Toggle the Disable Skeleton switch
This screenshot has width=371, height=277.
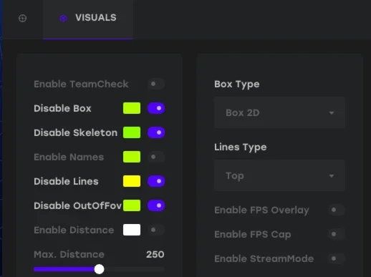(156, 132)
